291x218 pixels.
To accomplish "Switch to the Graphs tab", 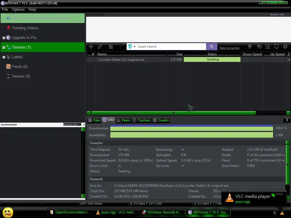I will point(161,120).
